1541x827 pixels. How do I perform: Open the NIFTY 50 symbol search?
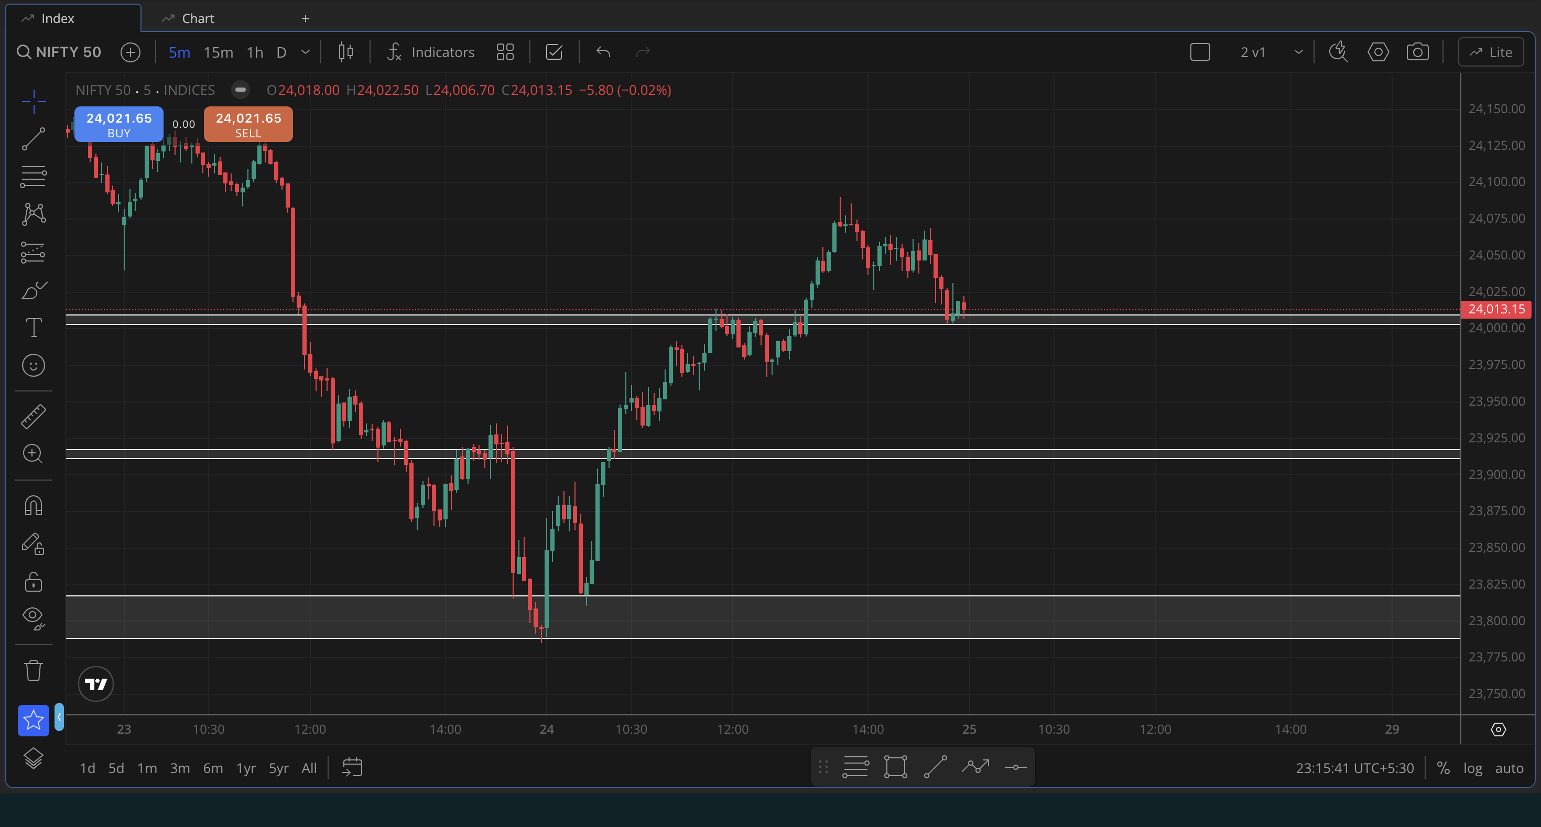[59, 52]
